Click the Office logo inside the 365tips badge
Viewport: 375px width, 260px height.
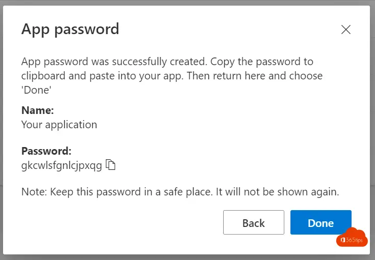[343, 240]
